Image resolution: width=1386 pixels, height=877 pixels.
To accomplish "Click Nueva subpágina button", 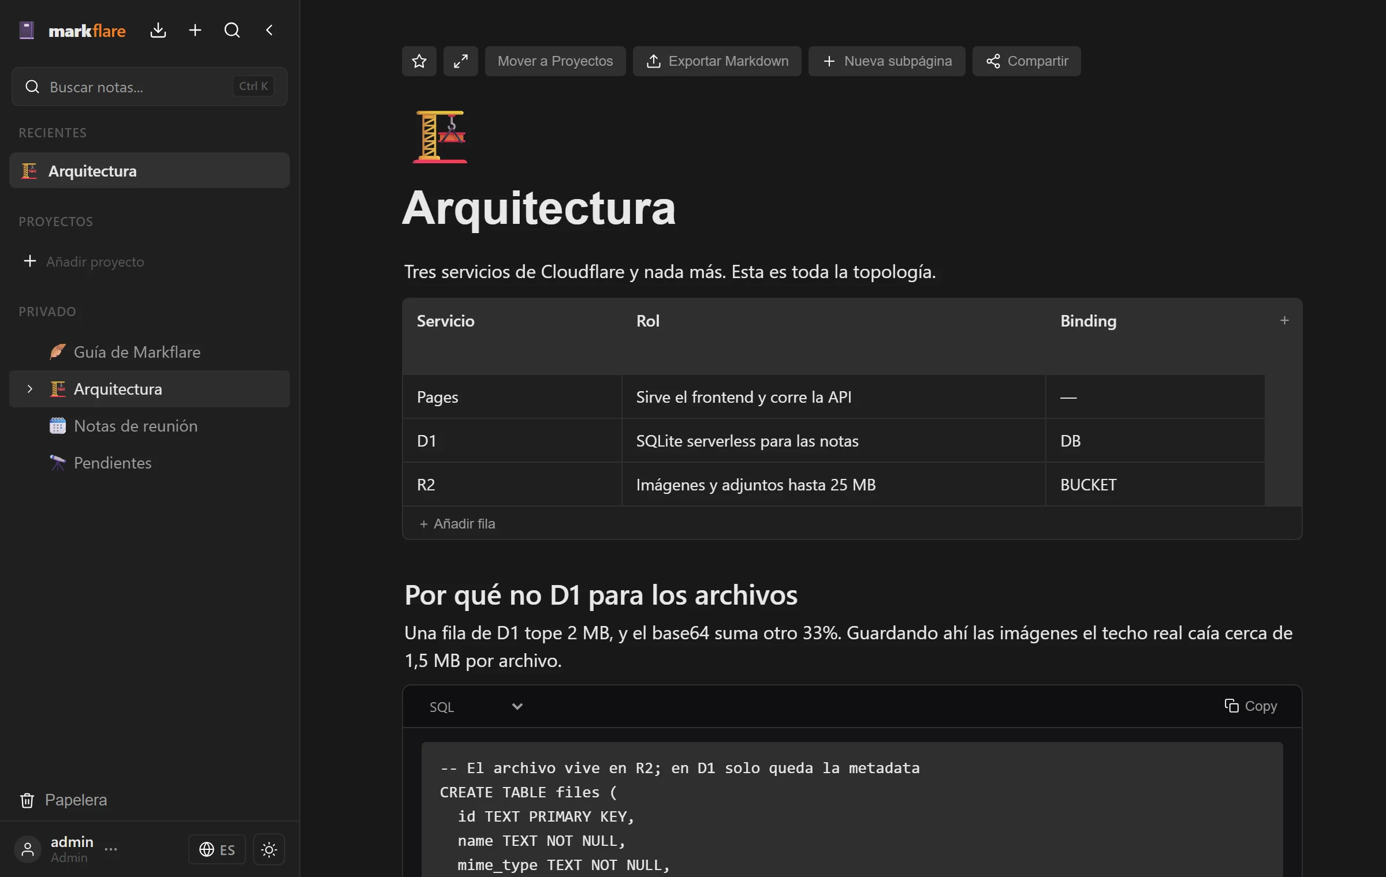I will tap(887, 61).
